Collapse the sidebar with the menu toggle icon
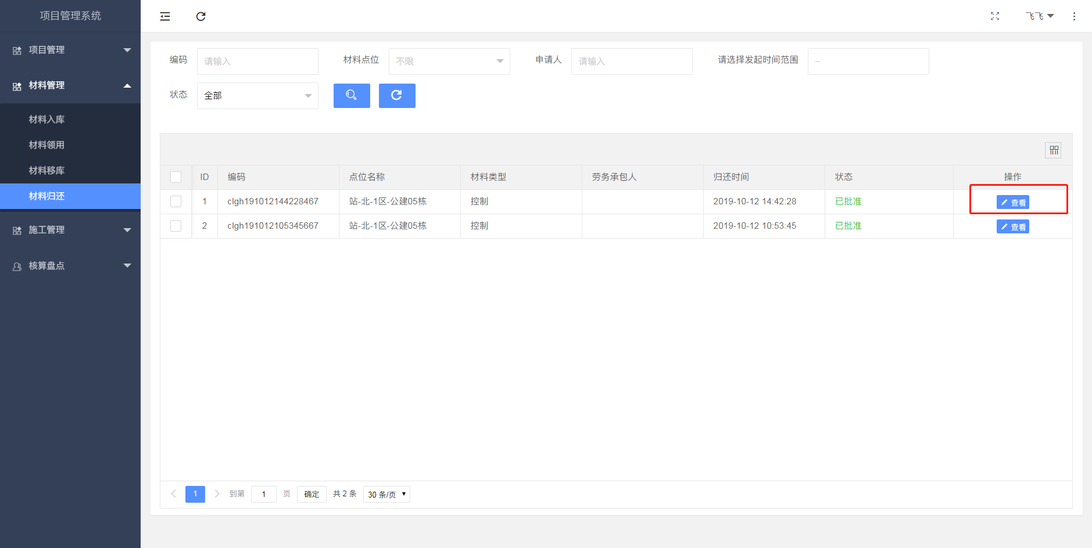 [x=165, y=16]
